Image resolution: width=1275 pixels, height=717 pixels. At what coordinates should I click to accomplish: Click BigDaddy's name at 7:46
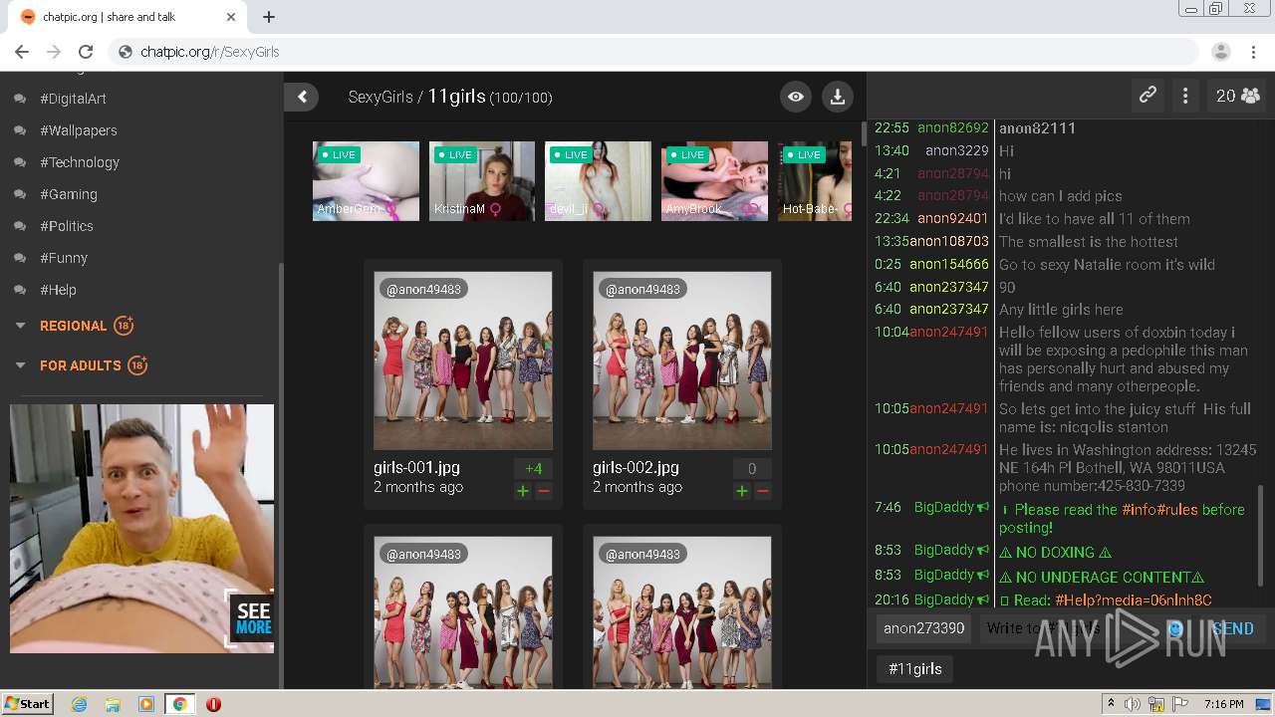tap(944, 507)
